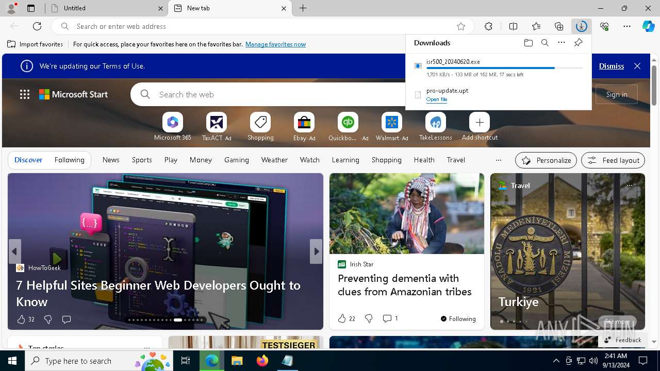Open the Edge profile icon
The height and width of the screenshot is (371, 660).
pos(11,8)
